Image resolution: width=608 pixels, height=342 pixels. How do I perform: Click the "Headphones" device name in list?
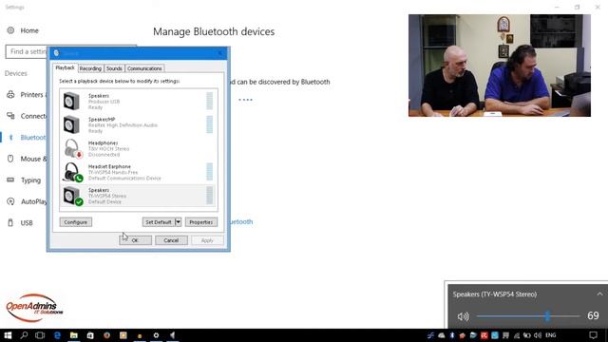point(103,142)
